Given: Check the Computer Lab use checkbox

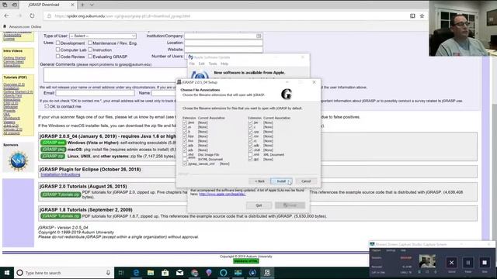Looking at the screenshot, I should point(57,50).
